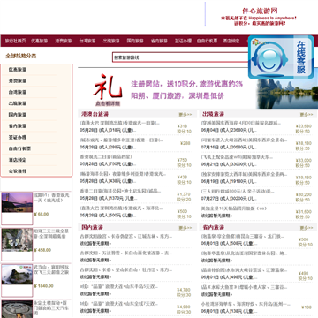Open the Hong Kong tour priced ¥500
This screenshot has height=318, width=318.
point(121,208)
